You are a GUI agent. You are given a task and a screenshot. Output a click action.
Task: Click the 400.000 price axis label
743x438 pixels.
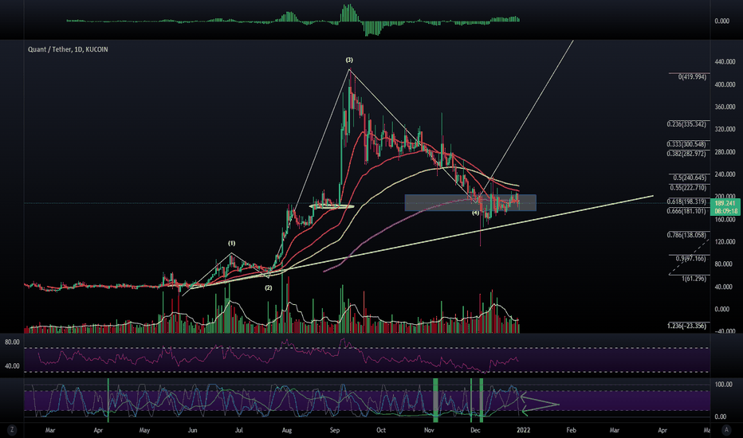coord(725,84)
